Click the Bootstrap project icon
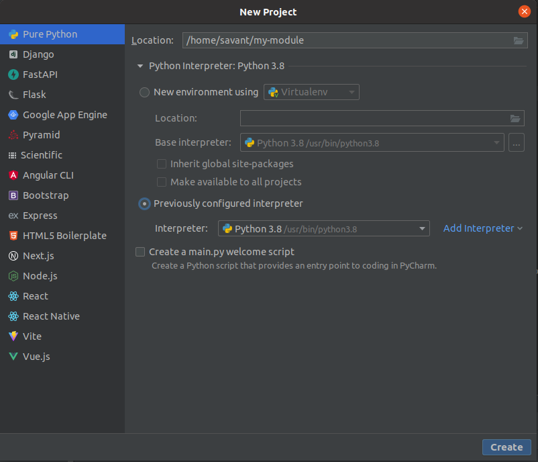 tap(13, 195)
